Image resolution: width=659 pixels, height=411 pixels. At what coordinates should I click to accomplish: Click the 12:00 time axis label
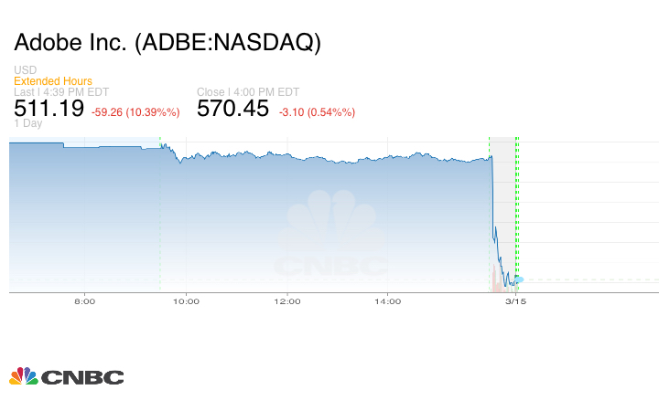click(x=286, y=300)
